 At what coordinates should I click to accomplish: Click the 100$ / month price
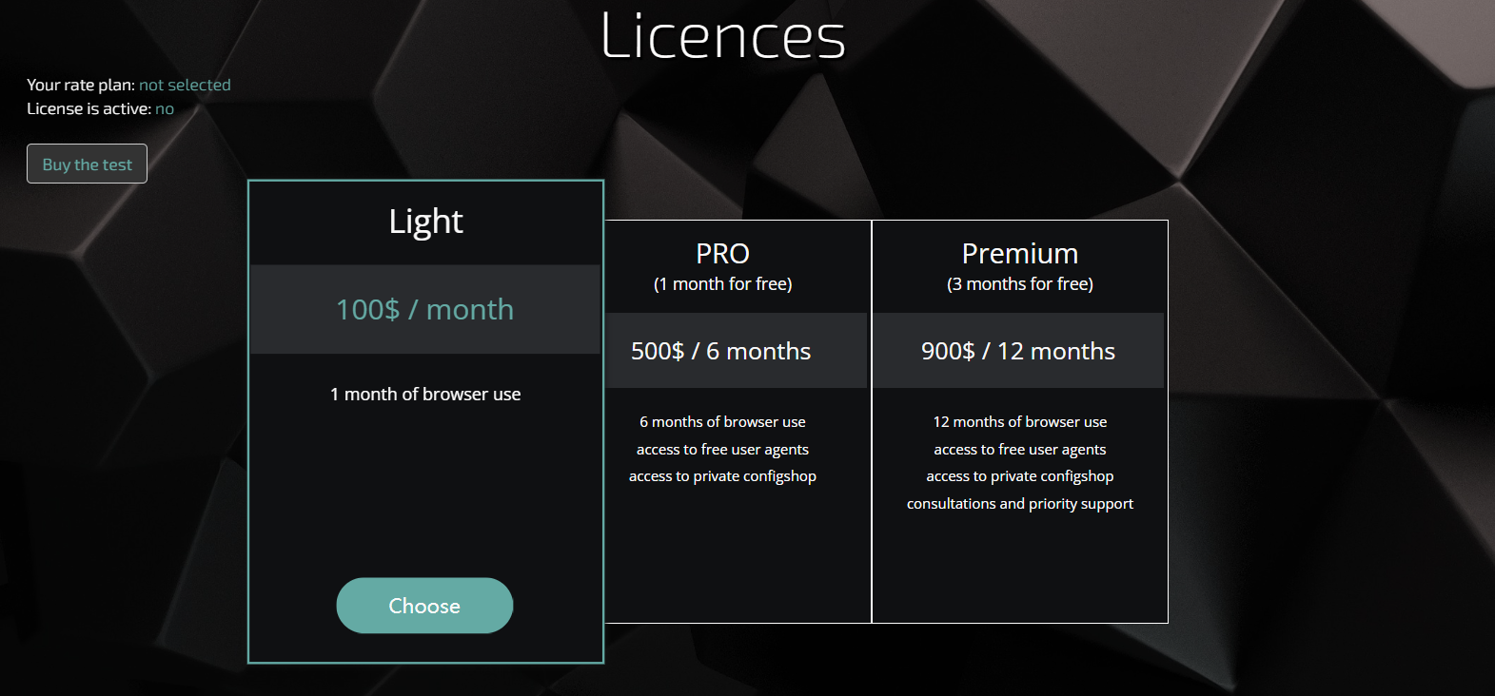click(424, 309)
